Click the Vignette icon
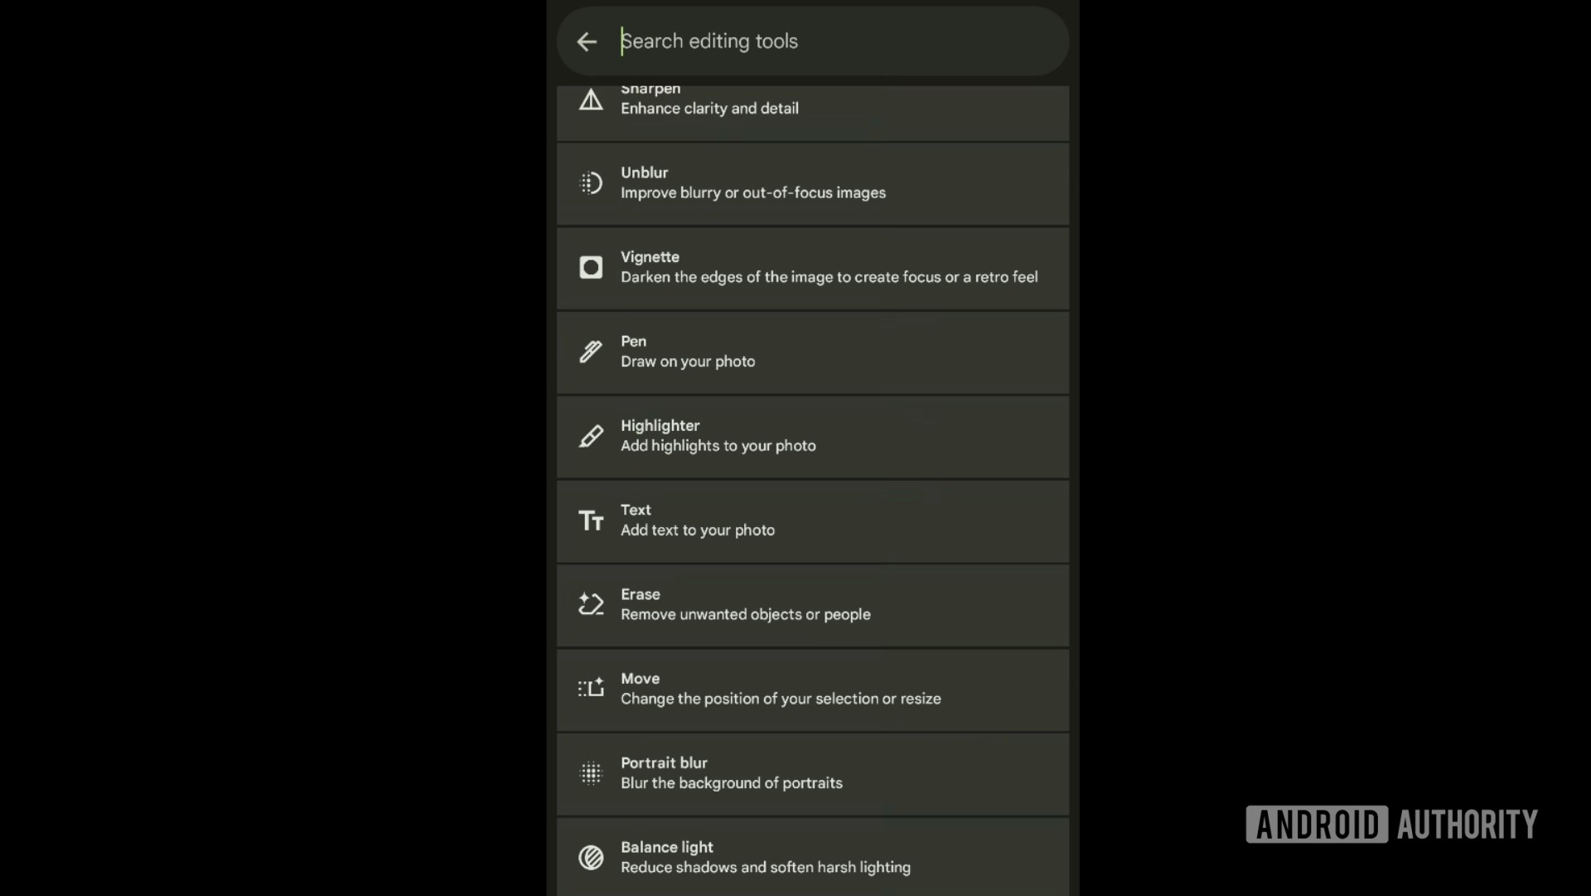Image resolution: width=1591 pixels, height=896 pixels. coord(591,268)
